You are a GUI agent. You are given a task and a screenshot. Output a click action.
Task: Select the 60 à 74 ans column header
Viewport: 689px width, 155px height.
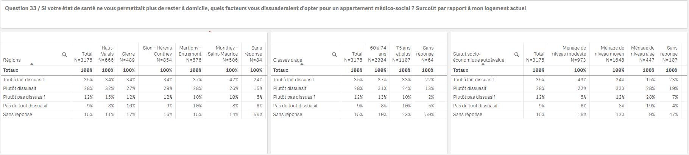(x=377, y=54)
